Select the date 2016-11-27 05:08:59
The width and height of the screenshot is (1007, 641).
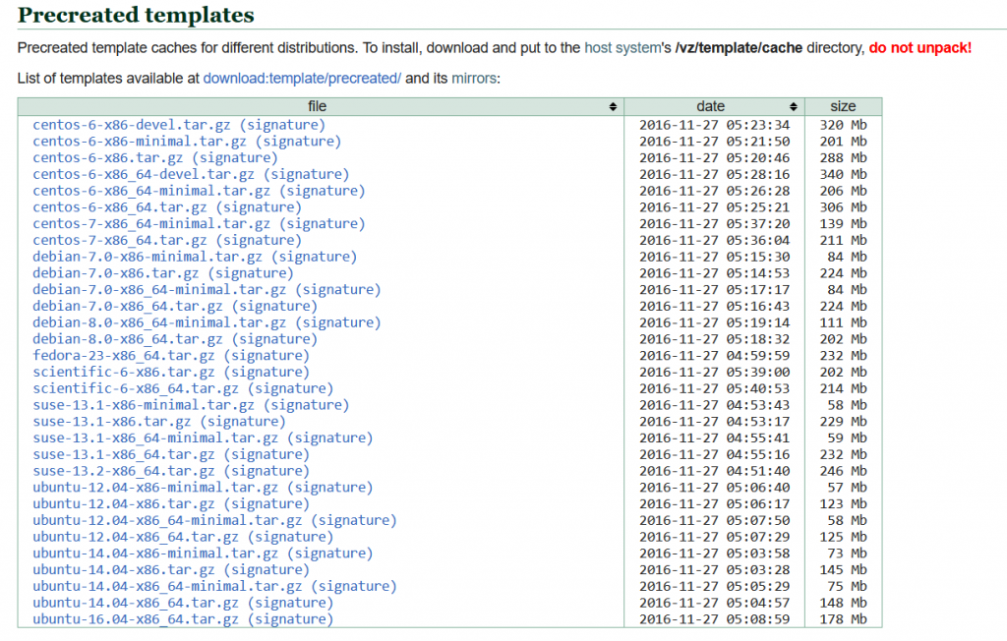click(x=714, y=619)
